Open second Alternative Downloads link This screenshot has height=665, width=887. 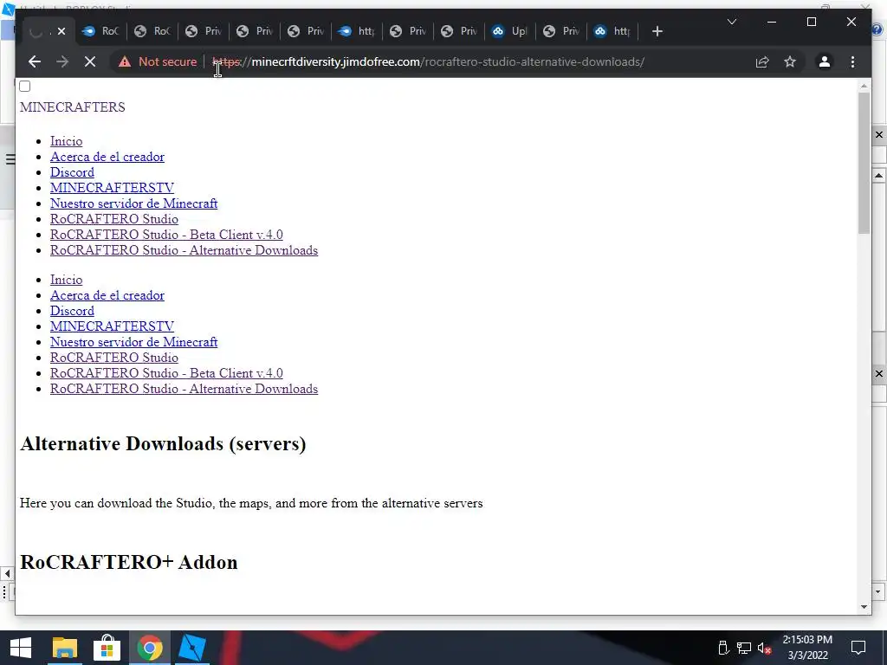[184, 389]
